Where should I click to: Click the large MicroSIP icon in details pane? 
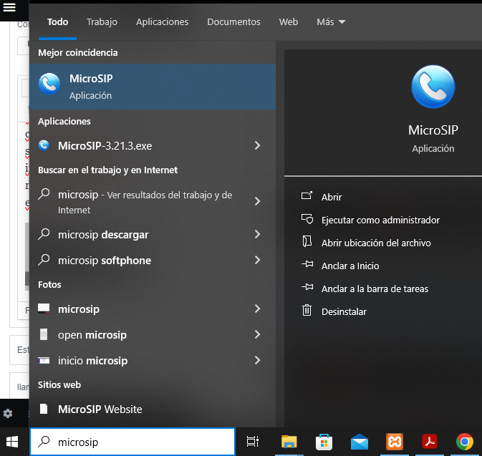(x=433, y=87)
